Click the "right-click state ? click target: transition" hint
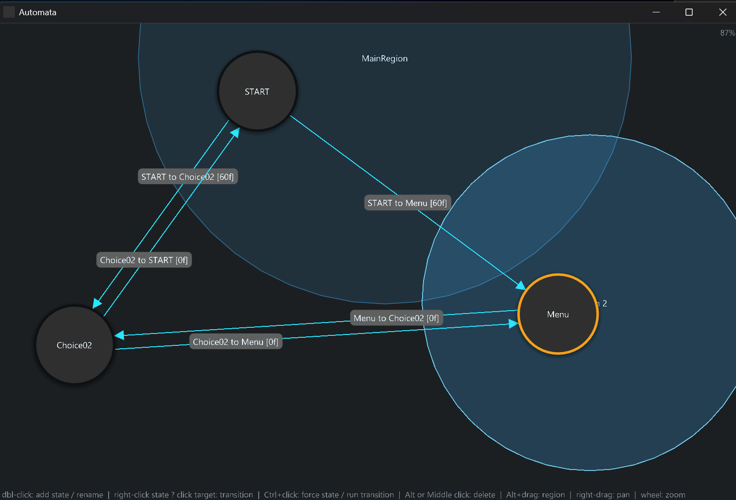This screenshot has height=500, width=736. pos(183,495)
